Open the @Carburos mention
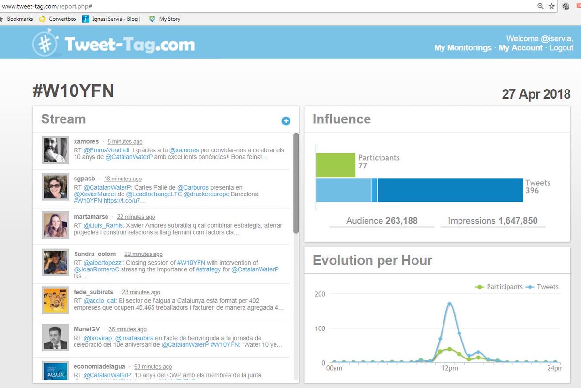Image resolution: width=581 pixels, height=388 pixels. 193,187
